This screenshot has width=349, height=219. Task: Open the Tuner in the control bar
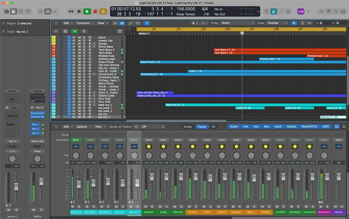tap(281, 11)
